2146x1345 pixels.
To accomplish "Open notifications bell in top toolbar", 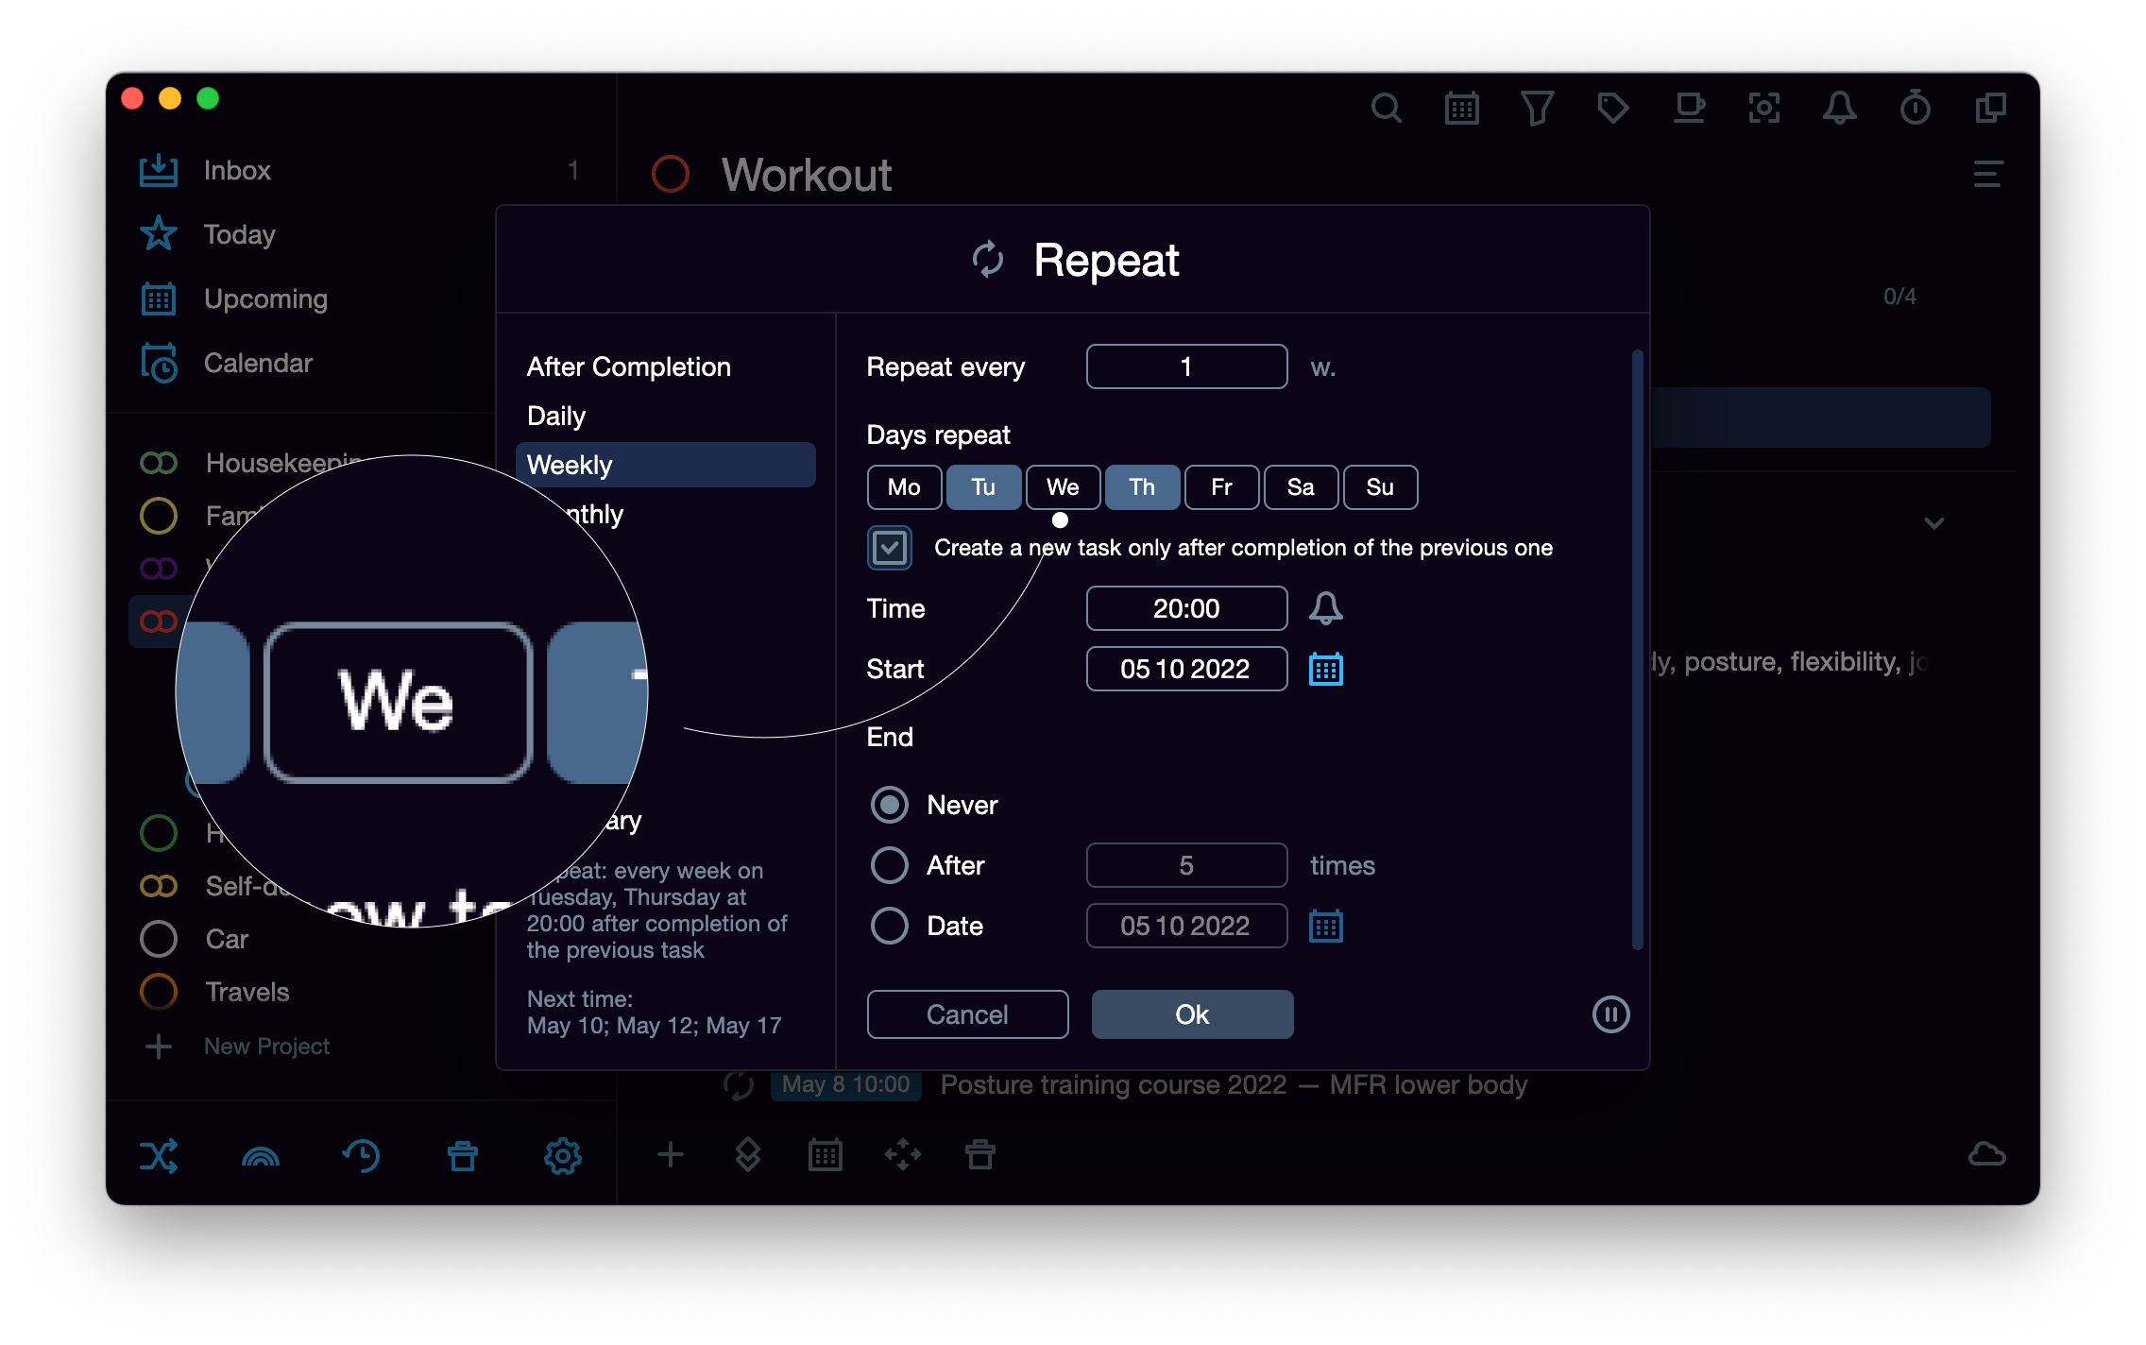I will click(x=1839, y=109).
